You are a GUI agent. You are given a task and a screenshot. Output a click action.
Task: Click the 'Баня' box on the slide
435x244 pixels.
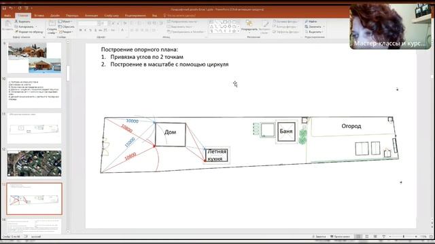coord(286,131)
